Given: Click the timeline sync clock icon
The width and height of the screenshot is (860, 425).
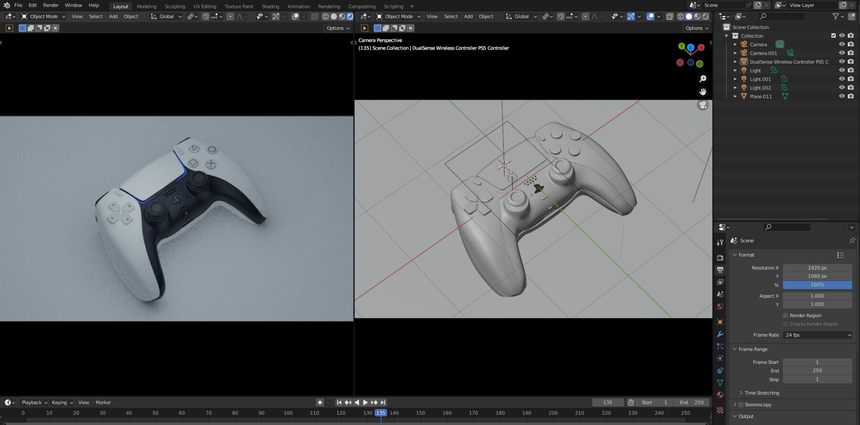Looking at the screenshot, I should (x=631, y=403).
